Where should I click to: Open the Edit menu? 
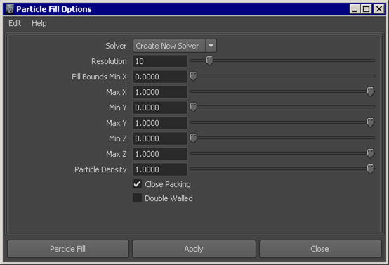click(x=15, y=23)
